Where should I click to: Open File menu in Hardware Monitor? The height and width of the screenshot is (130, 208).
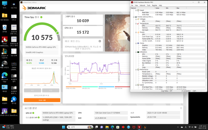[x=132, y=5]
